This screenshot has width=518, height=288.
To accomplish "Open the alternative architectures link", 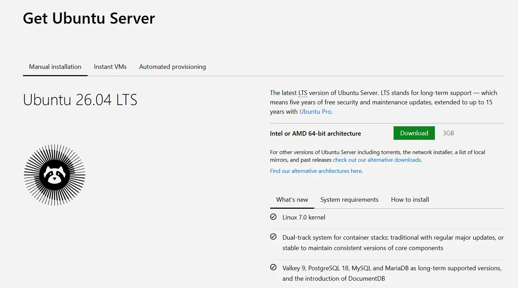I will [x=316, y=171].
